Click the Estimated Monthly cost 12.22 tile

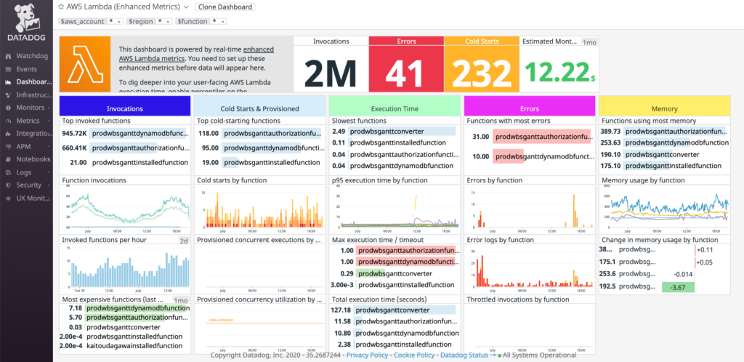(x=559, y=64)
